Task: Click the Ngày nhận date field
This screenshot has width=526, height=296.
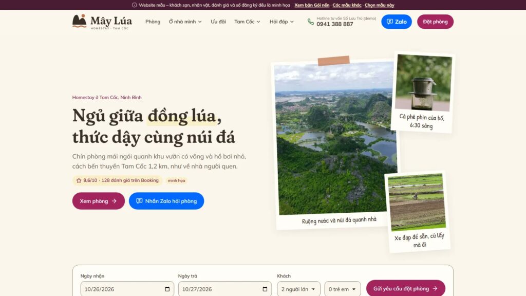Action: point(127,289)
